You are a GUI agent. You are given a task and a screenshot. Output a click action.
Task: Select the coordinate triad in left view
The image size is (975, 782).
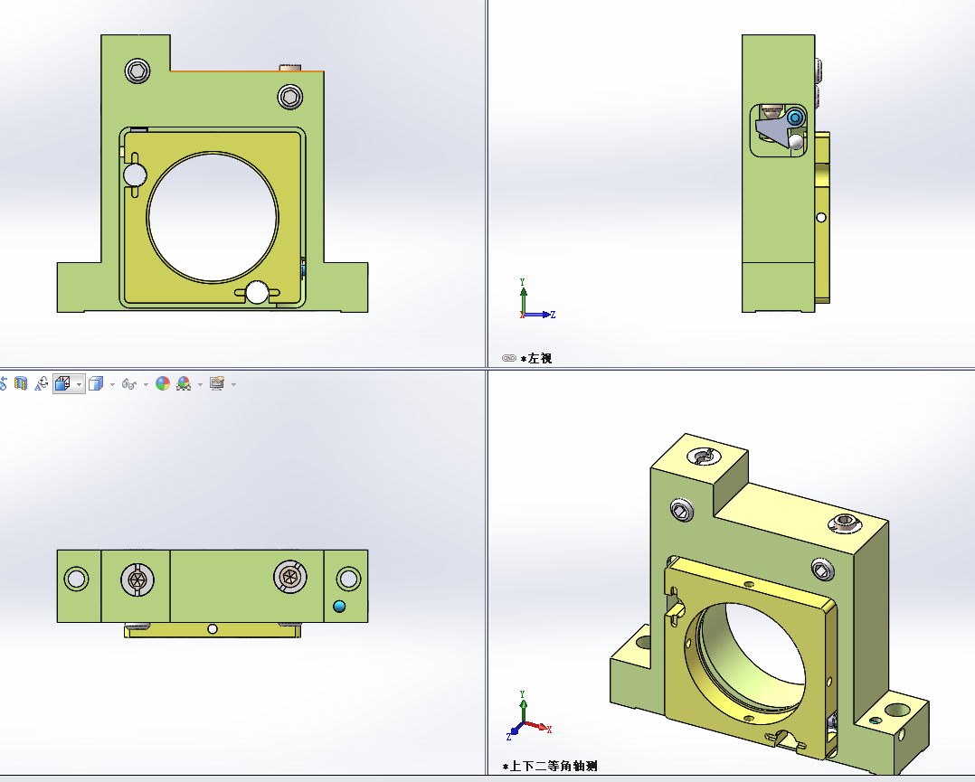click(536, 299)
